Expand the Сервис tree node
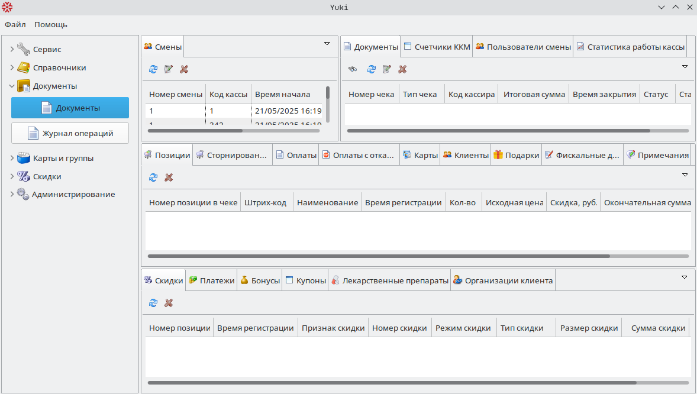The image size is (697, 394). (12, 49)
